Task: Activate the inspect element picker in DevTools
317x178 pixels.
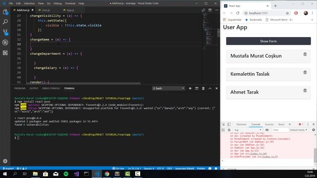Action: tap(223, 124)
